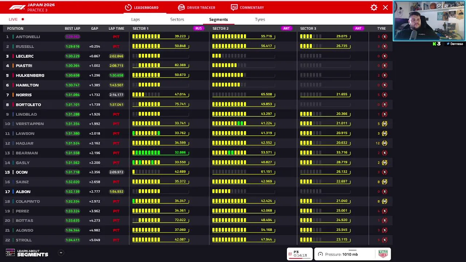The width and height of the screenshot is (466, 262).
Task: Click the Learn About Segments F1 TV icon
Action: 10,253
